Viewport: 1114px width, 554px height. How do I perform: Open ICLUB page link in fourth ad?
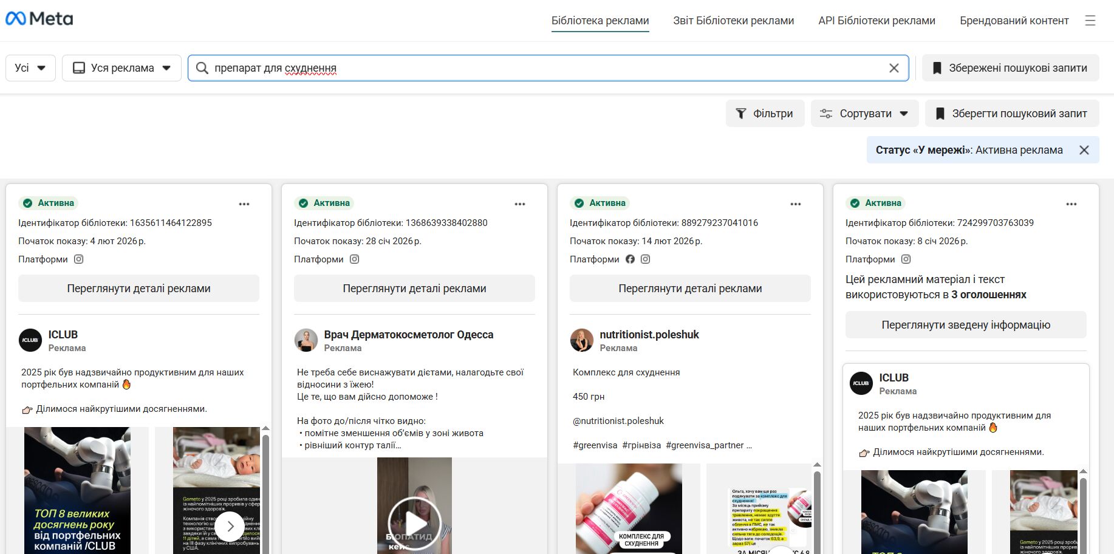(x=894, y=378)
